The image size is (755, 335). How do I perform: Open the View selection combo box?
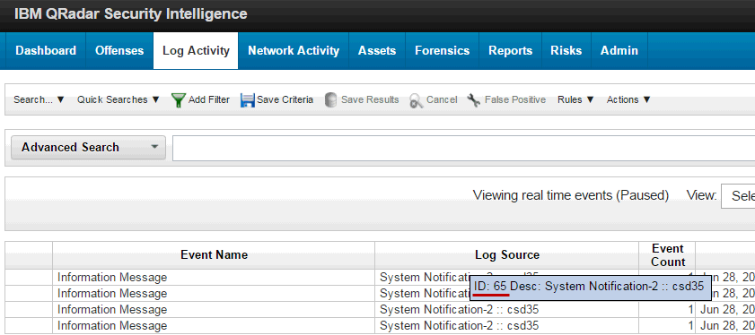pos(738,195)
